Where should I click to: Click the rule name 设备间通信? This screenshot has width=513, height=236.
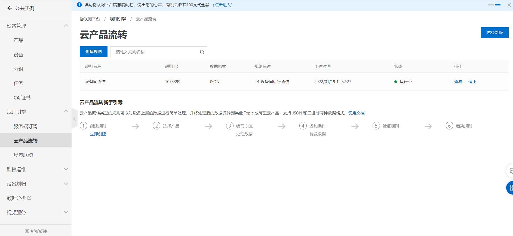coord(95,82)
